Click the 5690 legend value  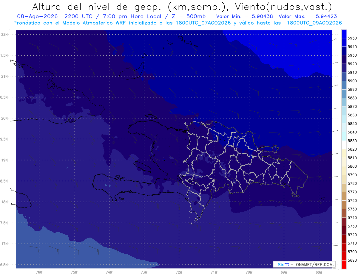tap(352, 261)
